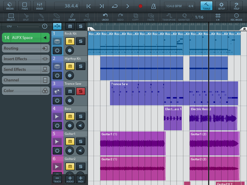247x185 pixels.
Task: Expand the Color section
Action: [26, 91]
